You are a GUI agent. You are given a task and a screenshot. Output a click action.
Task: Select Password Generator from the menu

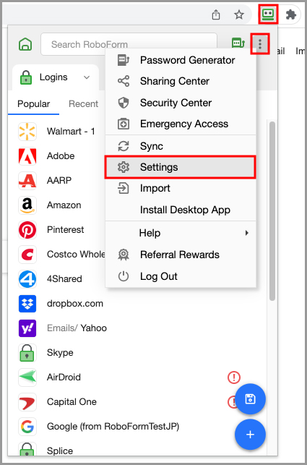[x=181, y=60]
